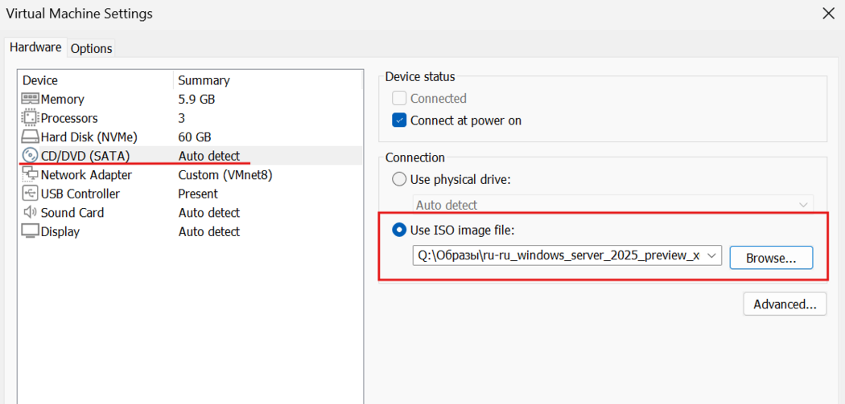The height and width of the screenshot is (404, 845).
Task: Expand the ISO image path dropdown
Action: (711, 256)
